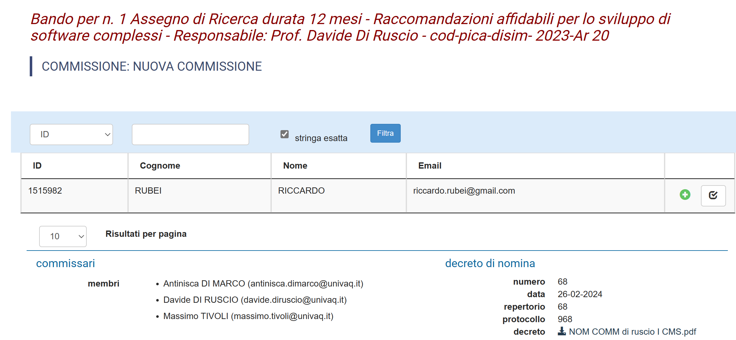Open the results per page dropdown
The image size is (736, 340).
[x=63, y=236]
